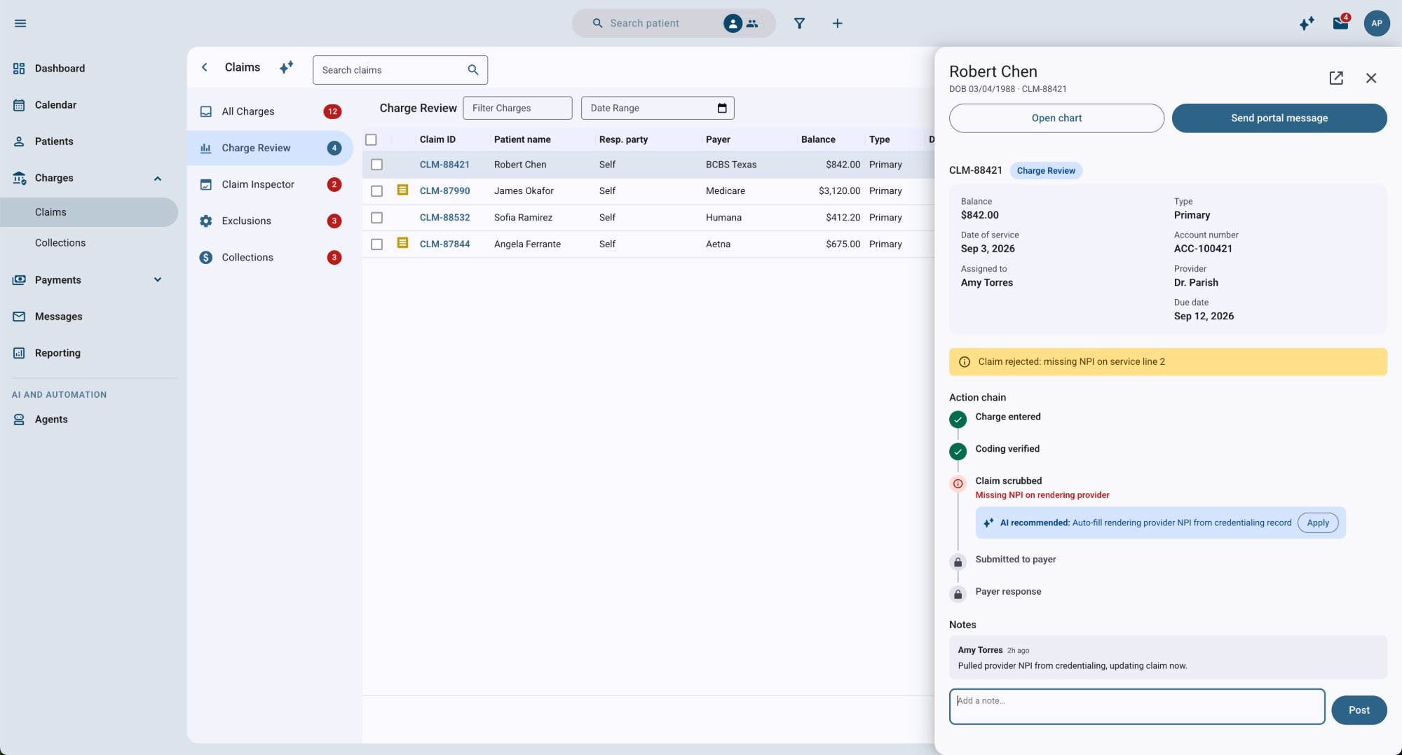Click the filter funnel icon in top bar
This screenshot has width=1402, height=755.
pos(799,23)
